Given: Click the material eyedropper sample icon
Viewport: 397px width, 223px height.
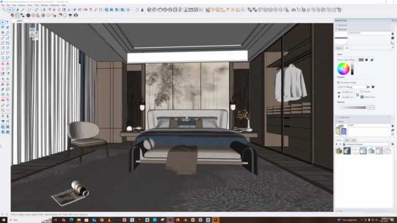Looking at the screenshot, I should click(x=393, y=48).
